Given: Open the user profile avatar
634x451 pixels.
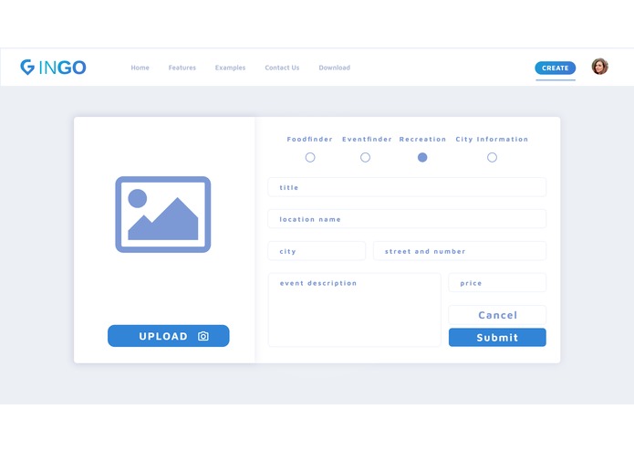Looking at the screenshot, I should [599, 67].
